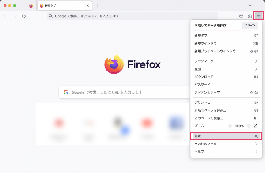Click the search magnifier in address bar
265x173 pixels.
(50, 16)
